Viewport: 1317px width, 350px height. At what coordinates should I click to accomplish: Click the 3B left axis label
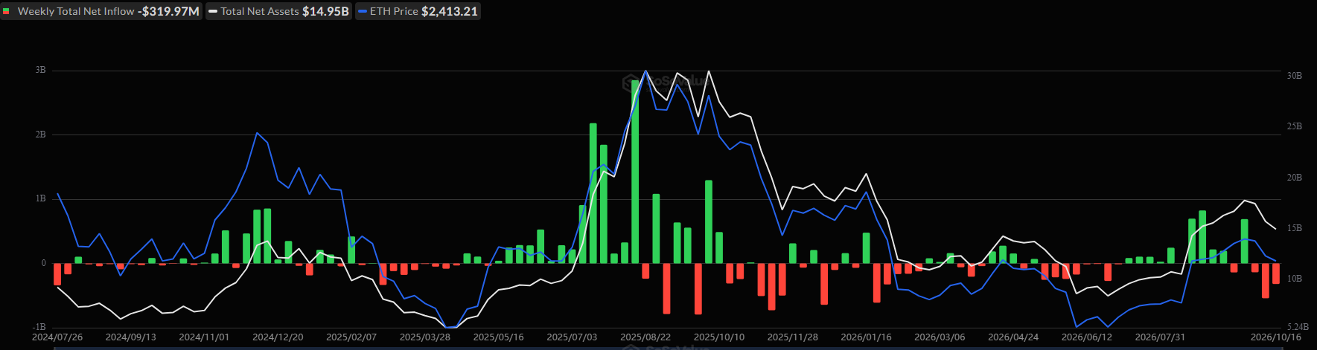pyautogui.click(x=40, y=70)
